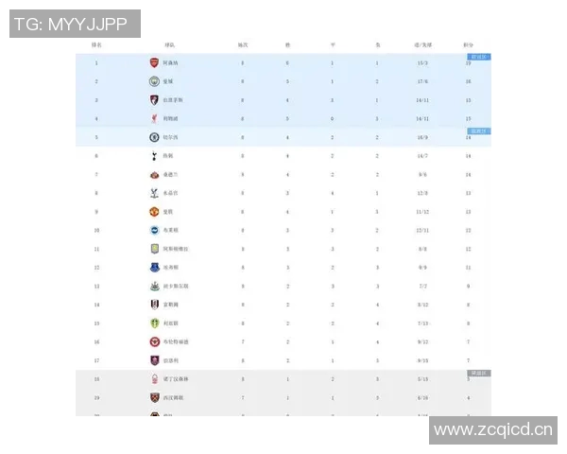The height and width of the screenshot is (454, 567).
Task: Click the 降级区 relegation zone tag
Action: coord(479,373)
